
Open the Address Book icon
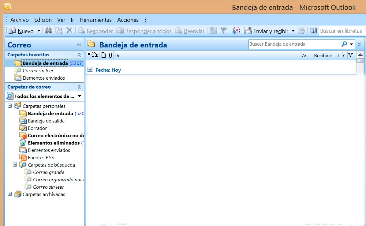313,31
